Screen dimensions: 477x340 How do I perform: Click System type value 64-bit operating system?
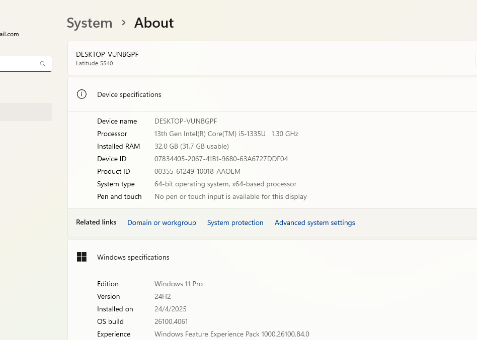point(225,184)
